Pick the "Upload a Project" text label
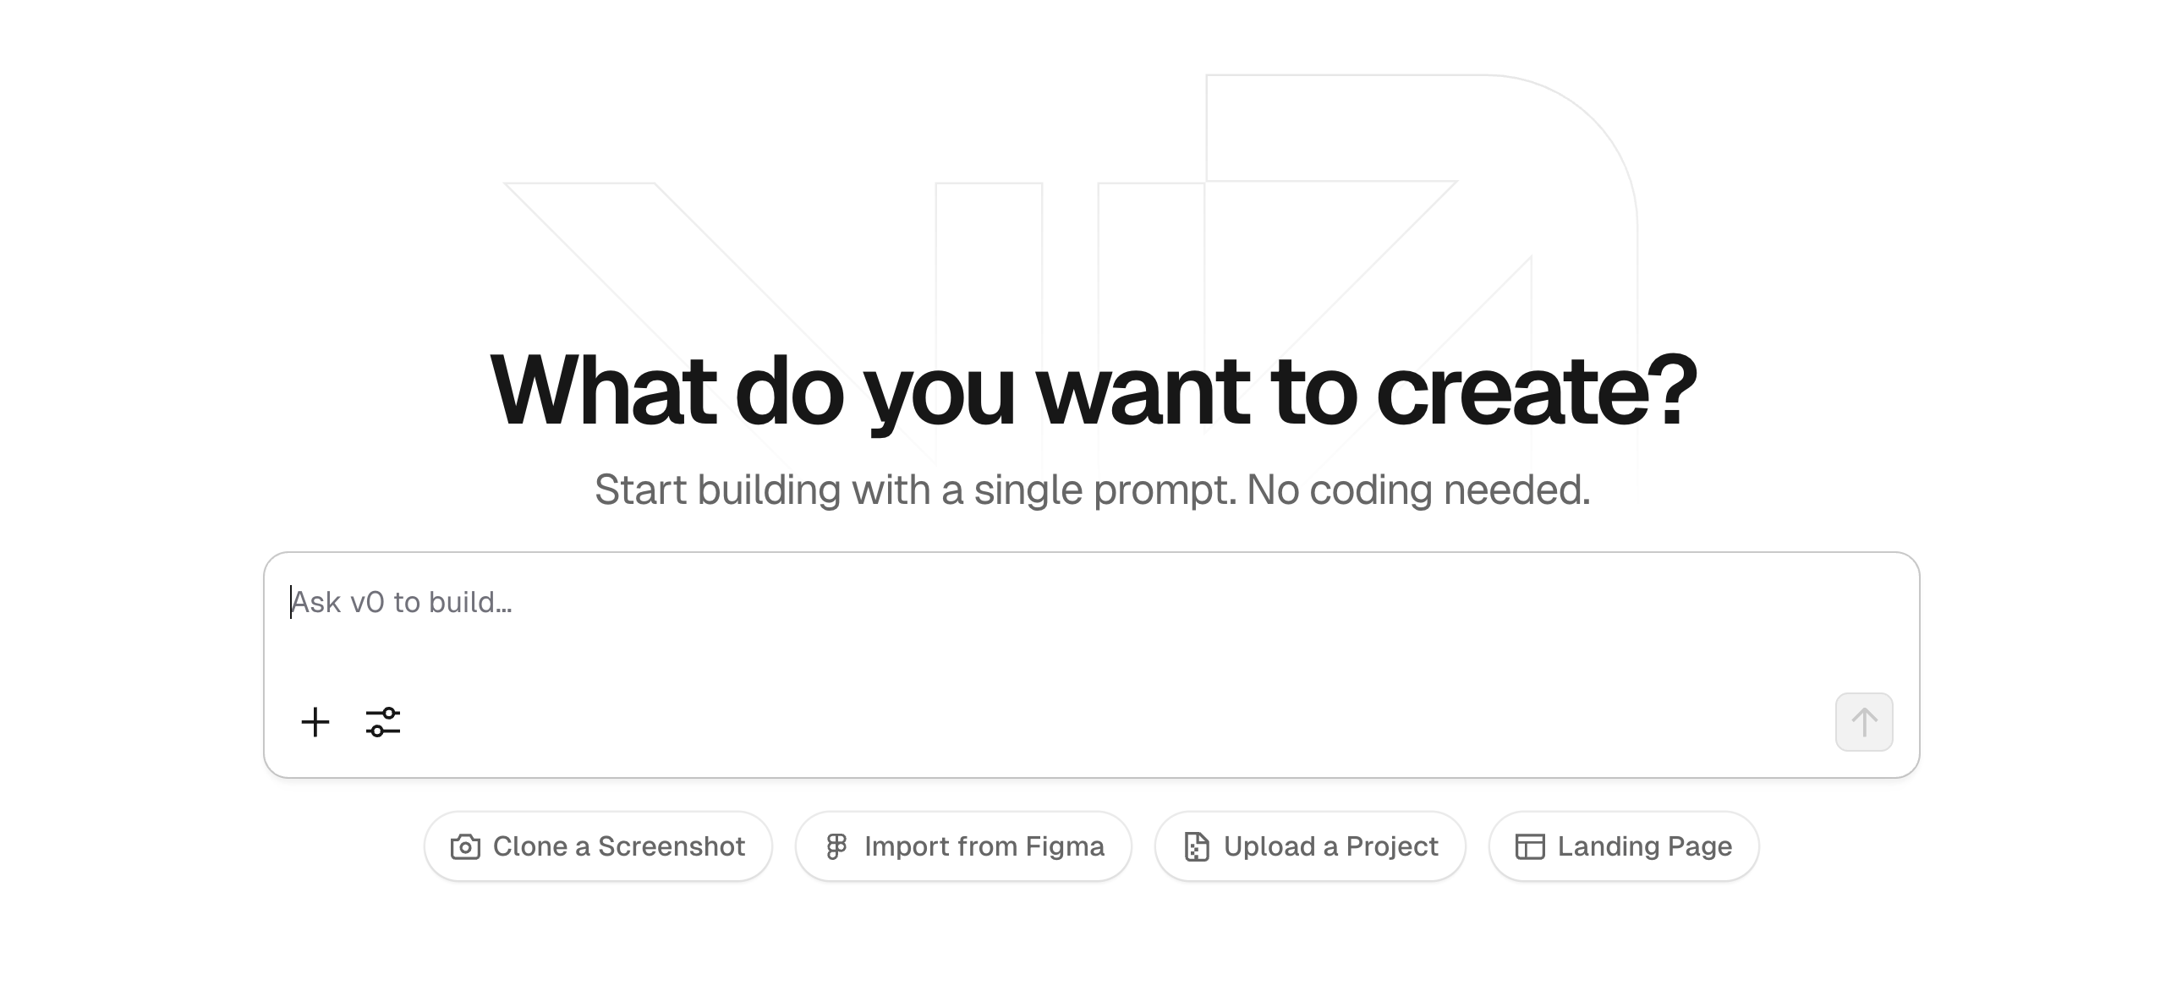2182x996 pixels. pyautogui.click(x=1329, y=846)
